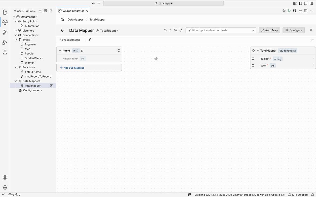Select the TotalMapper root input port
The height and width of the screenshot is (197, 316).
[x=253, y=50]
